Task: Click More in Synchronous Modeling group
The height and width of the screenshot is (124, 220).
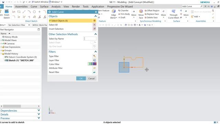Action: tap(163, 14)
